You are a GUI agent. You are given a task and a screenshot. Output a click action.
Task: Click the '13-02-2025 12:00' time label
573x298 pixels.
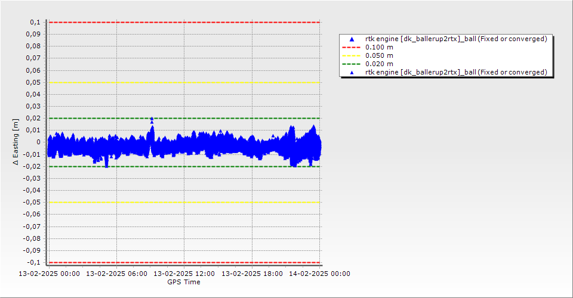coord(184,274)
